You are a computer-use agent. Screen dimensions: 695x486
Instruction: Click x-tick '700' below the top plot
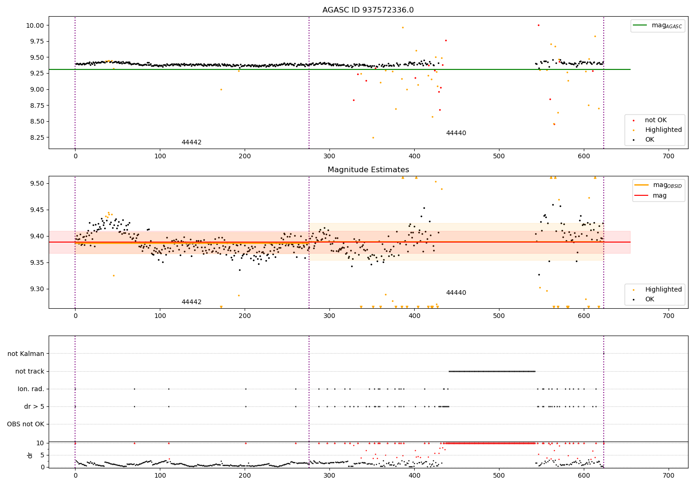click(669, 156)
